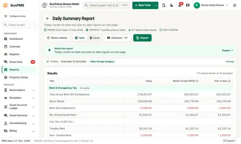Image resolution: width=241 pixels, height=144 pixels.
Task: Click the Calendar sidebar icon
Action: (x=6, y=47)
